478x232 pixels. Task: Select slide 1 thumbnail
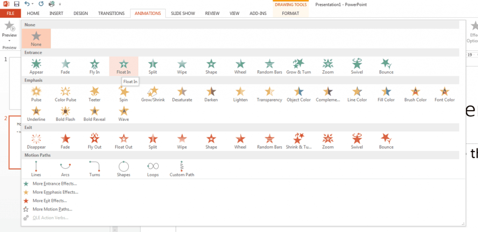click(15, 83)
